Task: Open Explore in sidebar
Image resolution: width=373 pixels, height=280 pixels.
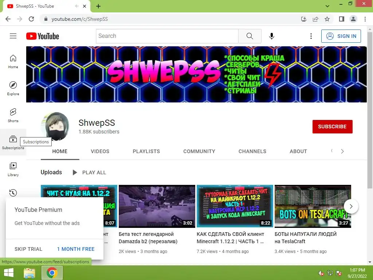Action: pos(13,88)
